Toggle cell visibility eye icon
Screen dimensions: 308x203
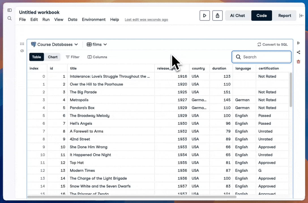pyautogui.click(x=22, y=51)
